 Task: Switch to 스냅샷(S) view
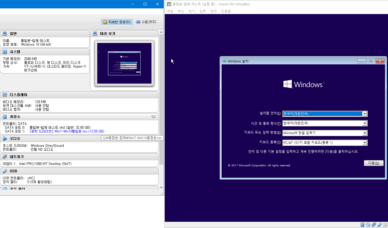146,22
